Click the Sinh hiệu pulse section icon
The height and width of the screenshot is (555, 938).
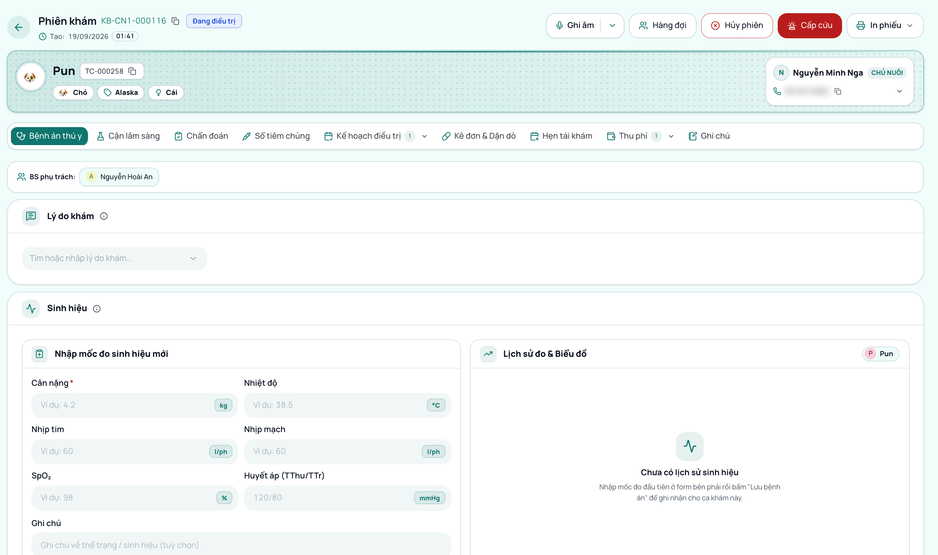tap(31, 309)
